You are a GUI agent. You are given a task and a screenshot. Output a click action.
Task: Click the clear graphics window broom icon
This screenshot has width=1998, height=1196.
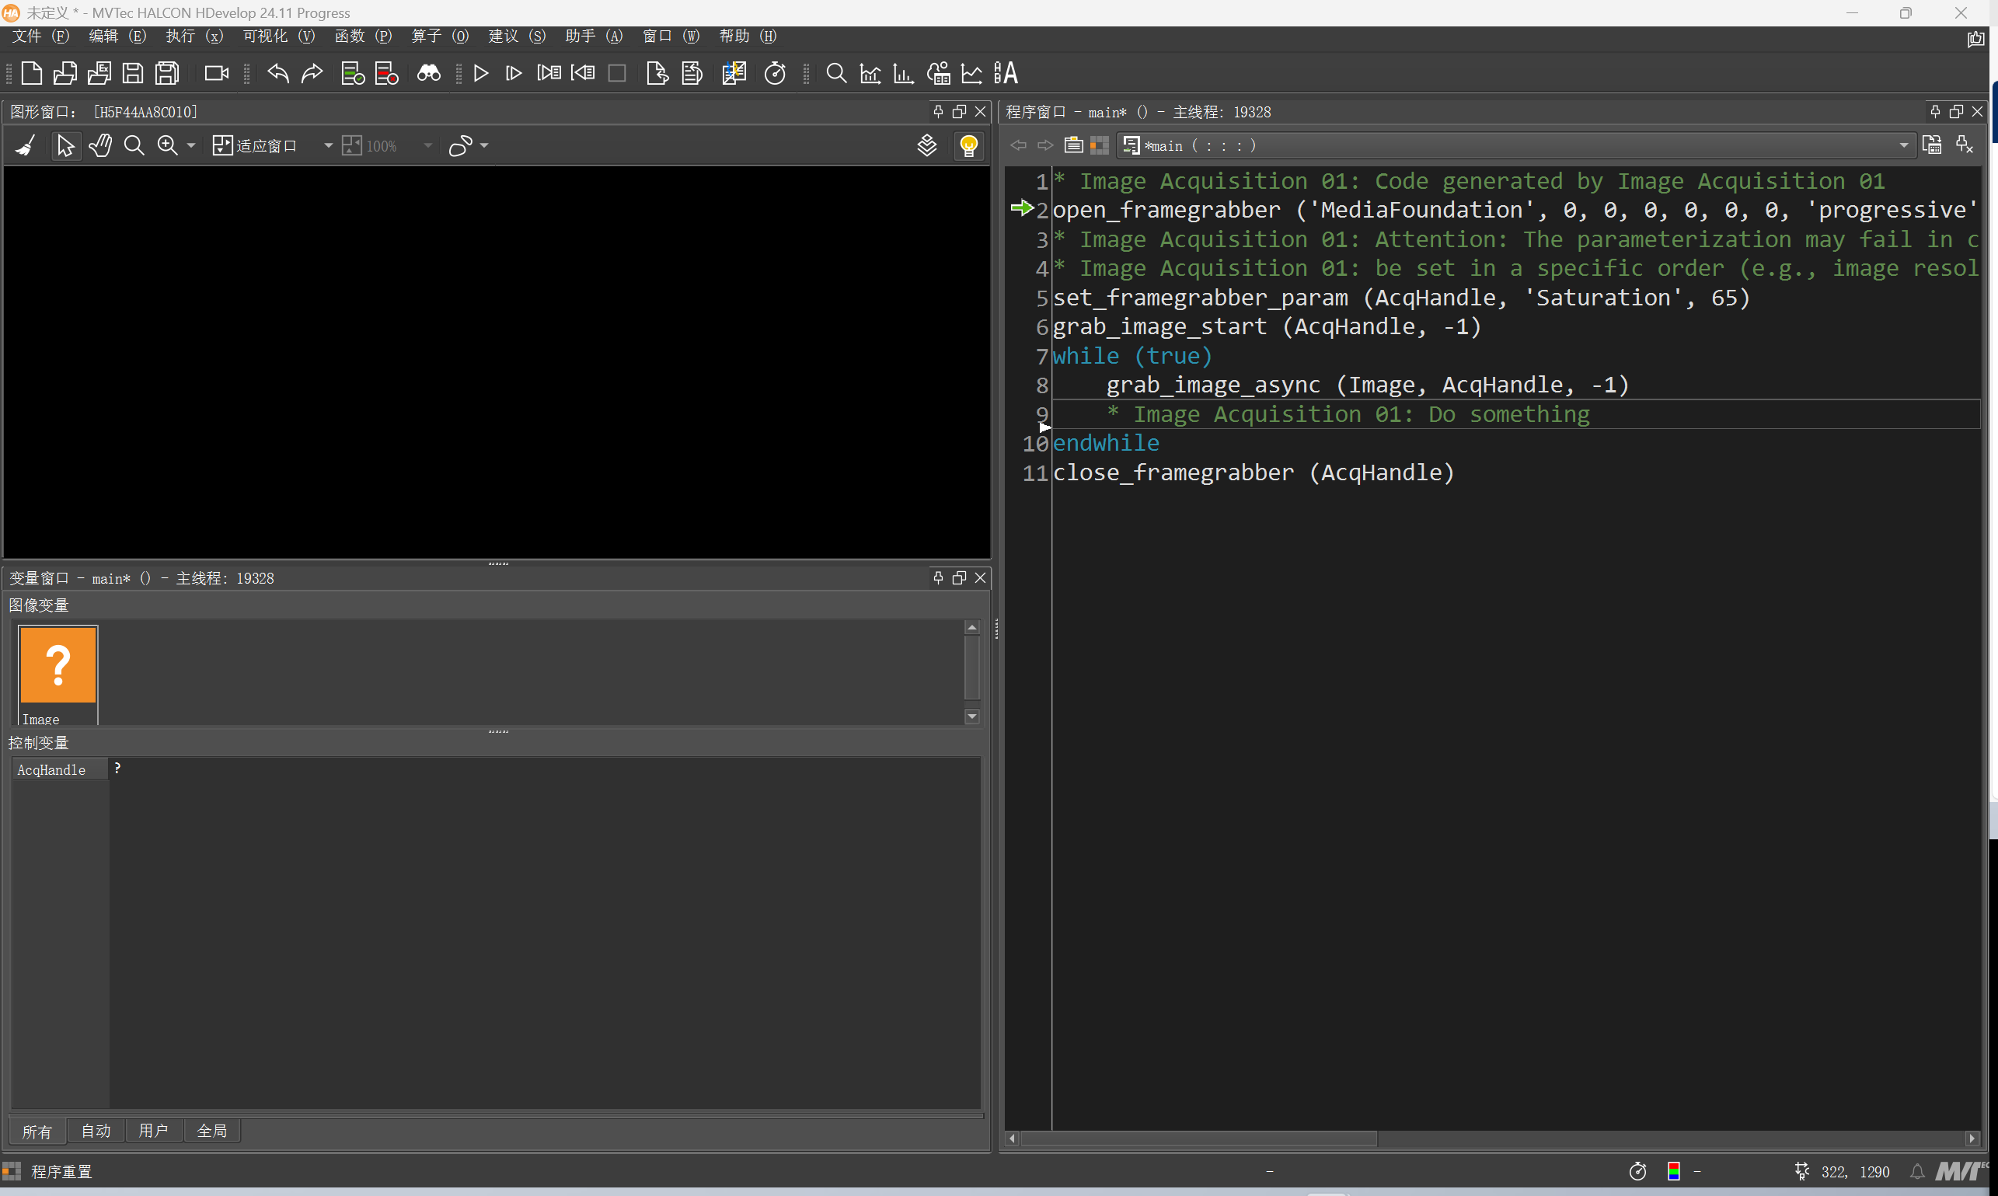point(26,146)
